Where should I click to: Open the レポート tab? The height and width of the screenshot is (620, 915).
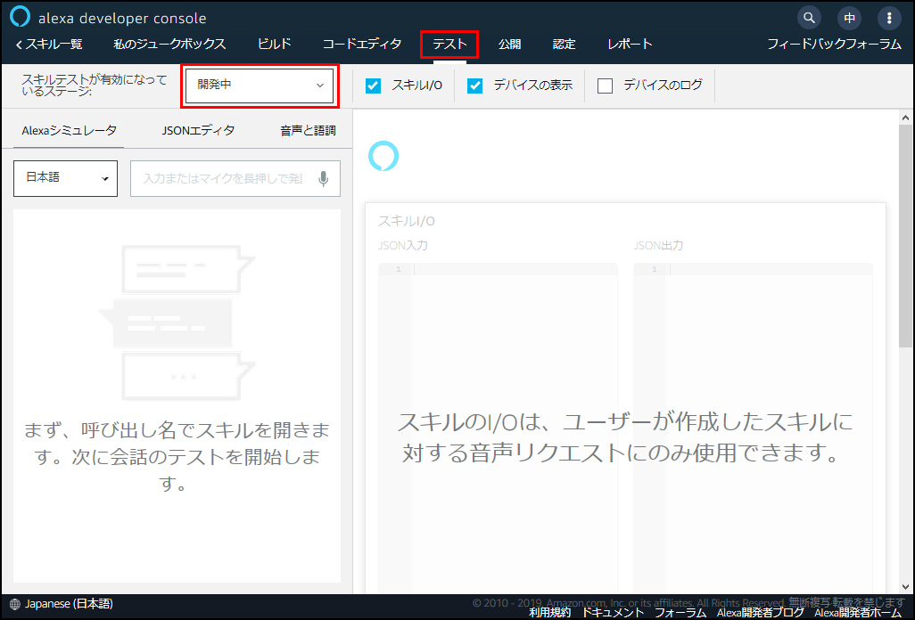(630, 45)
